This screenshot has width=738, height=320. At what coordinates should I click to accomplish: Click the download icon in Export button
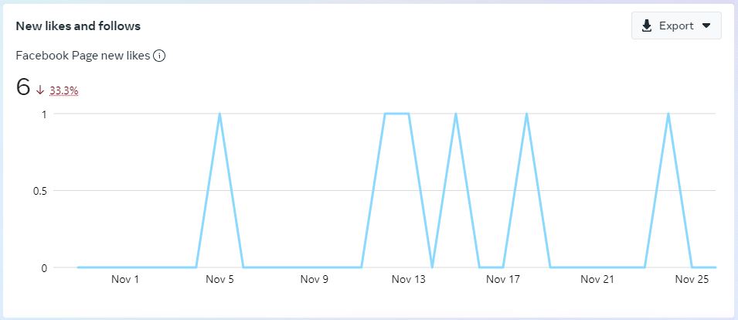(647, 26)
